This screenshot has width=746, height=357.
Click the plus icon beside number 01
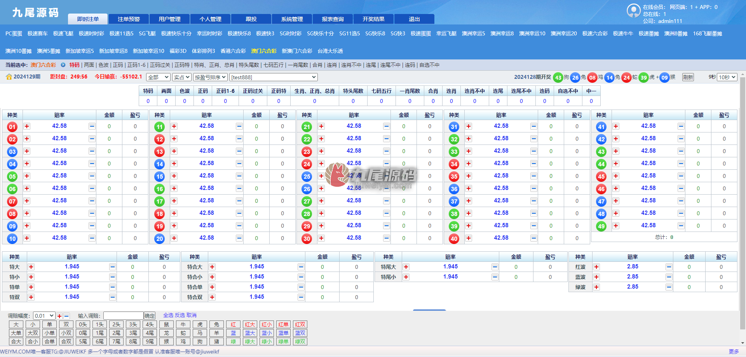pos(27,126)
